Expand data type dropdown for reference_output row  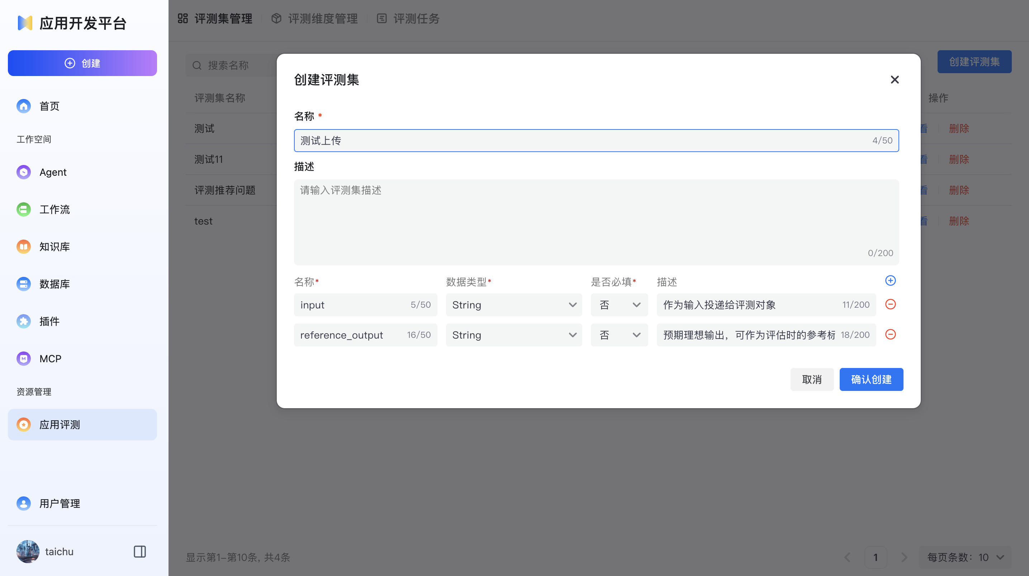point(514,335)
